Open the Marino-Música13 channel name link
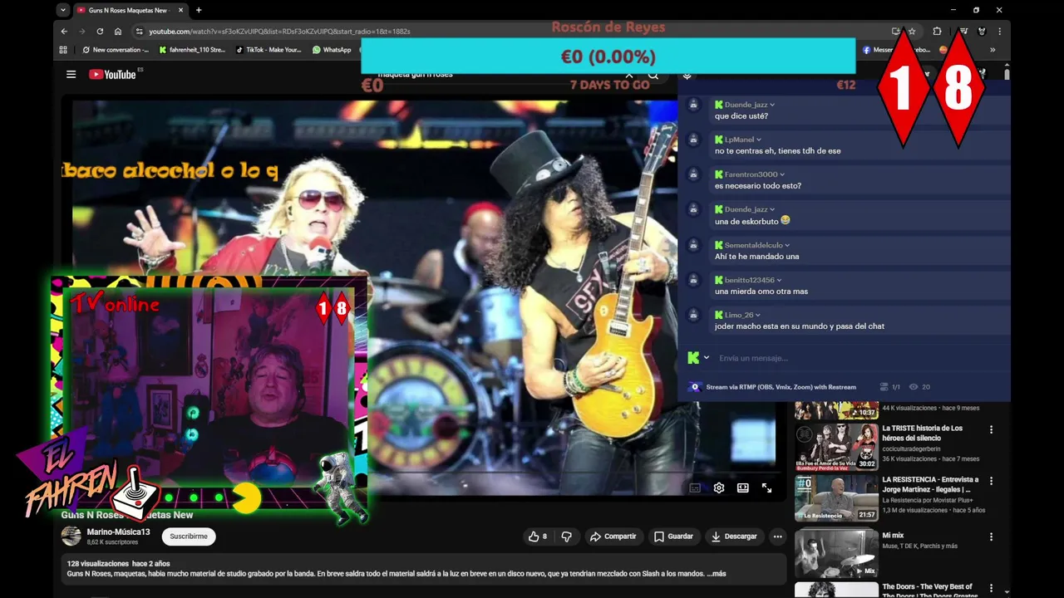 point(118,532)
